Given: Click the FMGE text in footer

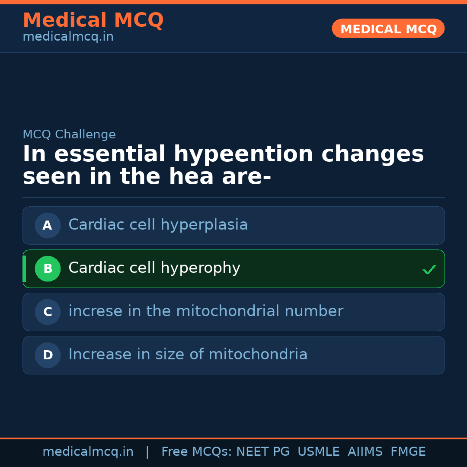Looking at the screenshot, I should click(408, 452).
